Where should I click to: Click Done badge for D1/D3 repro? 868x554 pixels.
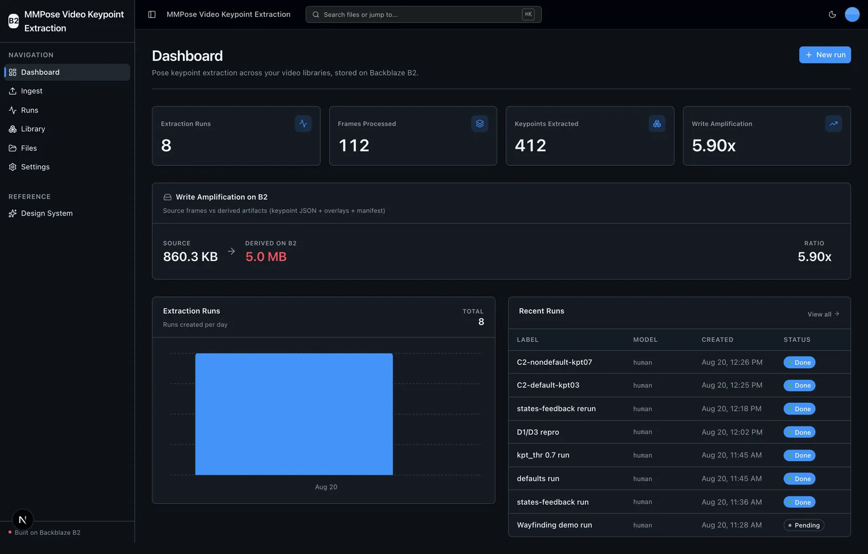[x=799, y=432]
